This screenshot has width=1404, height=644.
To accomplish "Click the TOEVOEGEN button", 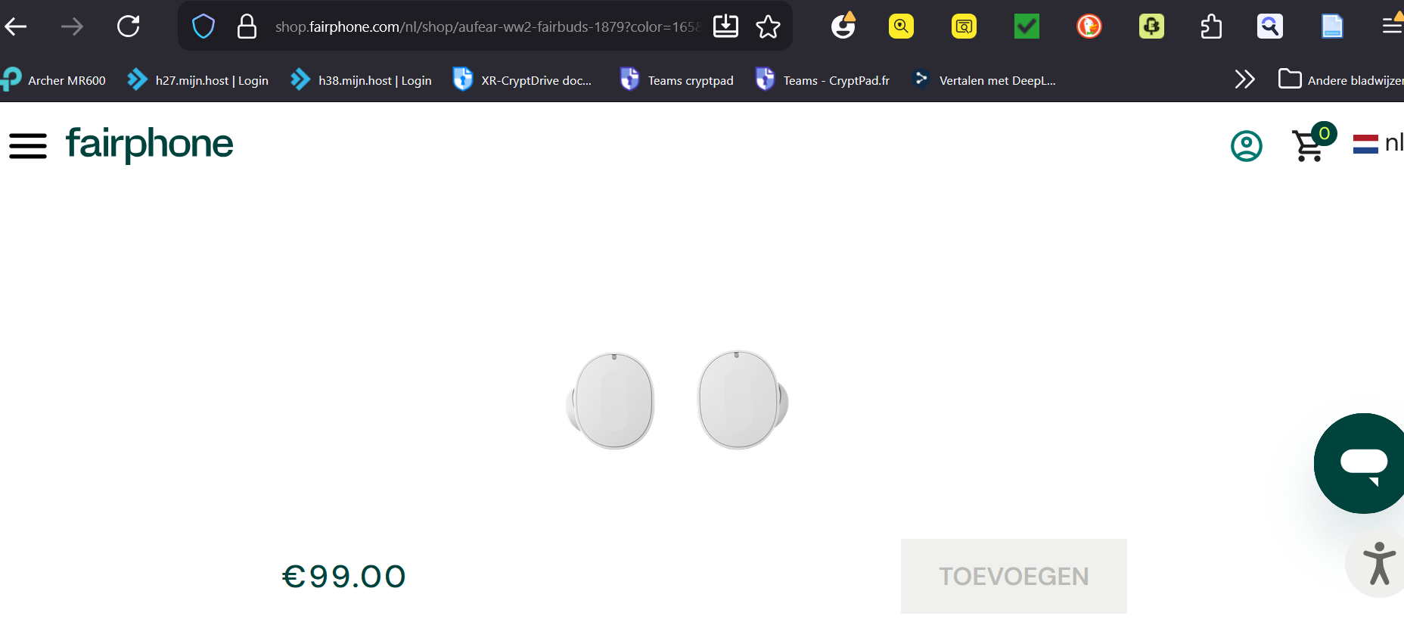I will (1013, 576).
